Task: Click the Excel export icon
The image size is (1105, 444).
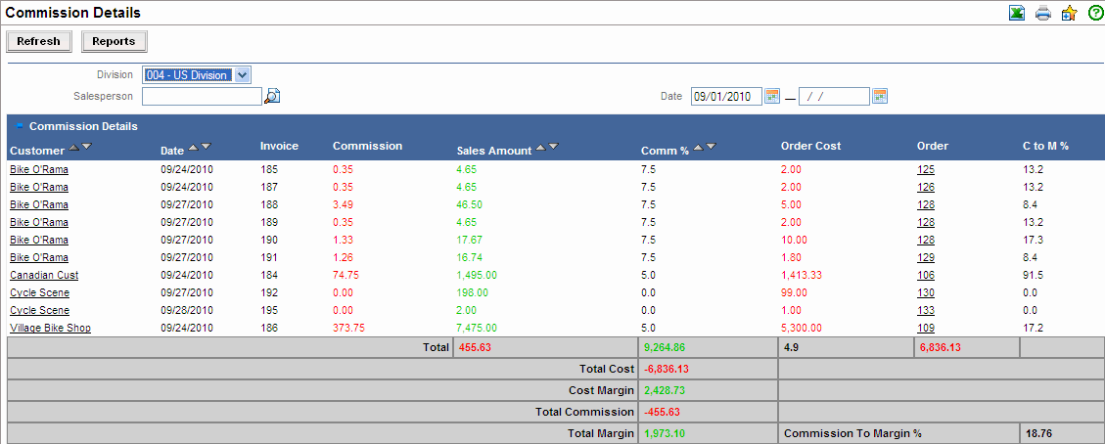Action: [x=1018, y=14]
